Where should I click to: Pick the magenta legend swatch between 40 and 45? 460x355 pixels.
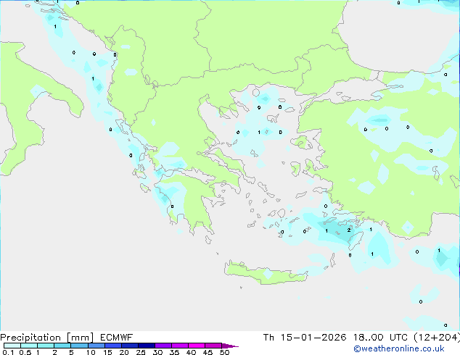tap(197, 346)
